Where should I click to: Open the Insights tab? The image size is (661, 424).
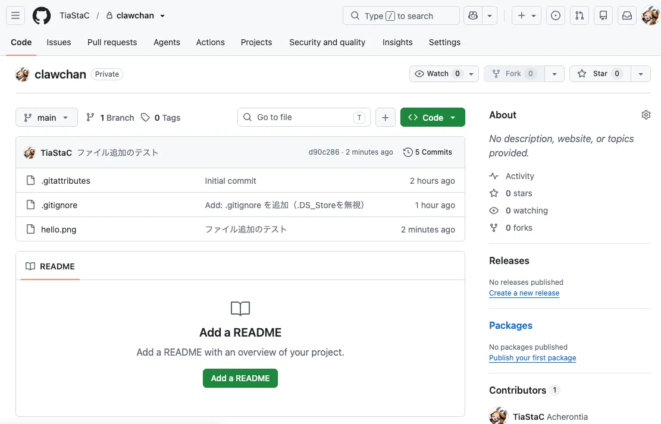point(397,42)
